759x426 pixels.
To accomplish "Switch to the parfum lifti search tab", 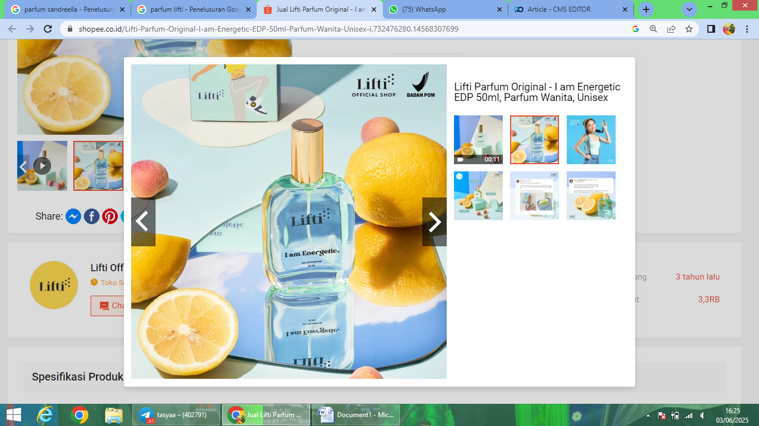I will point(194,9).
